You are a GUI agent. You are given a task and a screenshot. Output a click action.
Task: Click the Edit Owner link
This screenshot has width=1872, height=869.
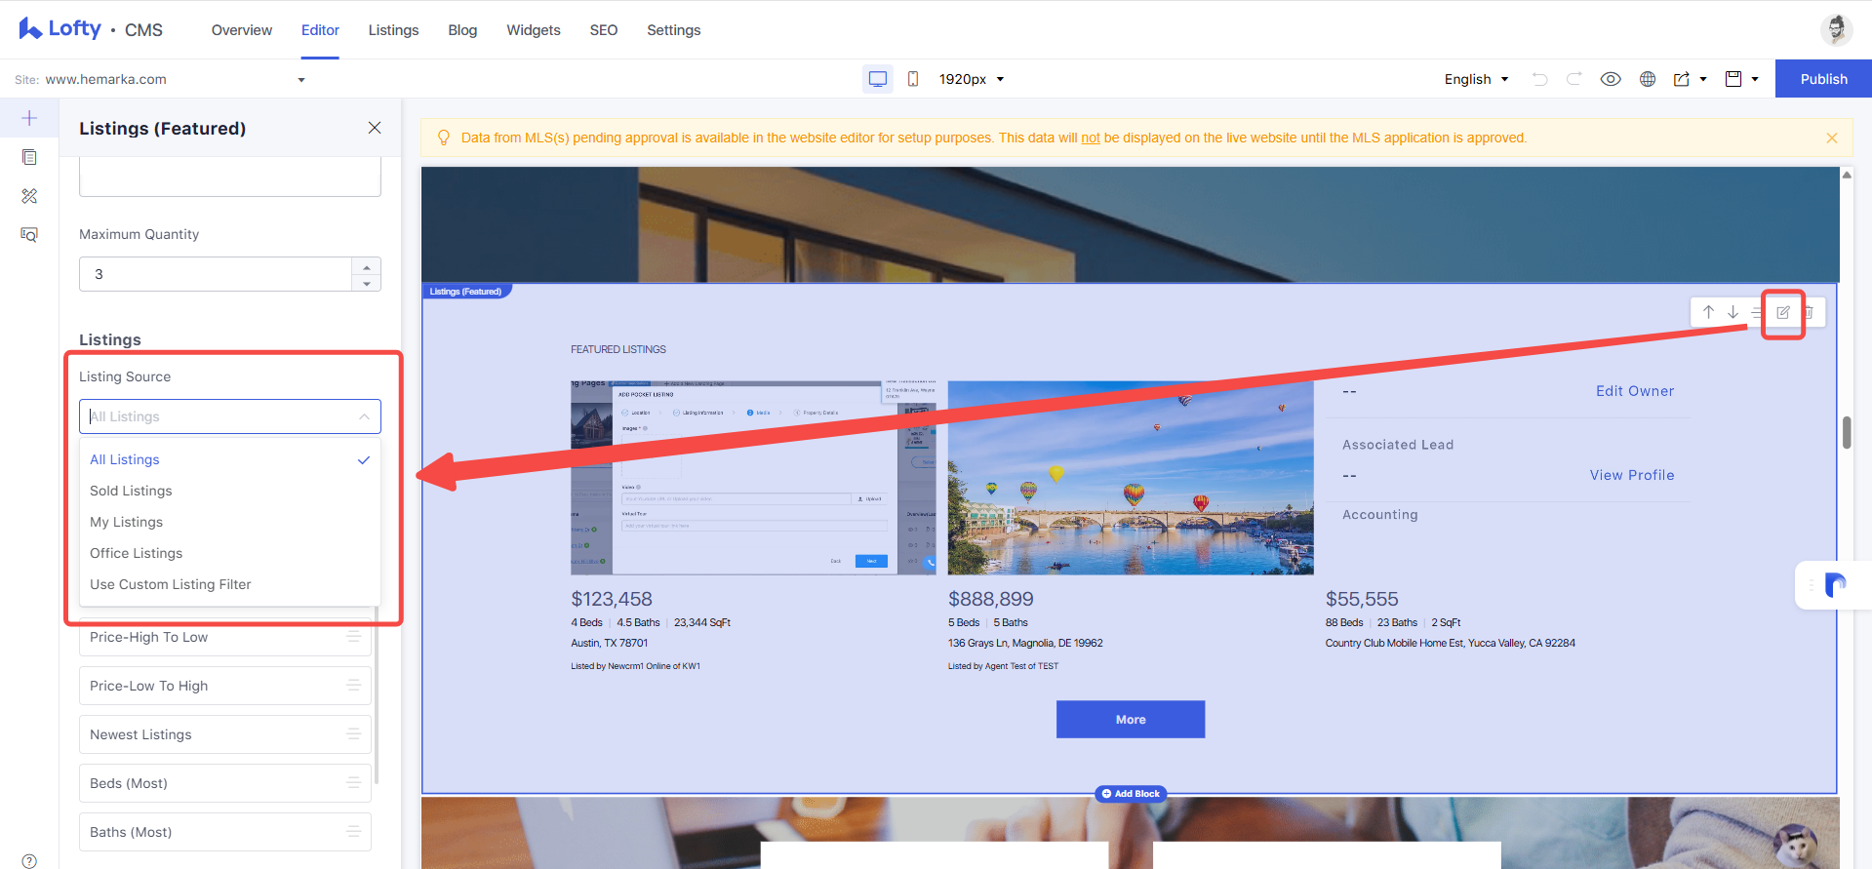pos(1635,391)
